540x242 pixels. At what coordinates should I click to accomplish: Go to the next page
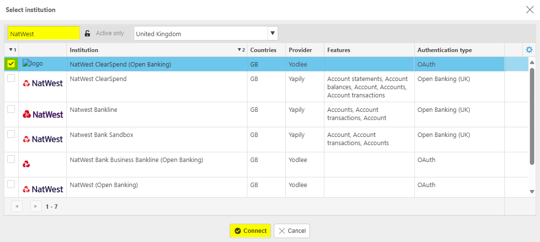[x=36, y=206]
